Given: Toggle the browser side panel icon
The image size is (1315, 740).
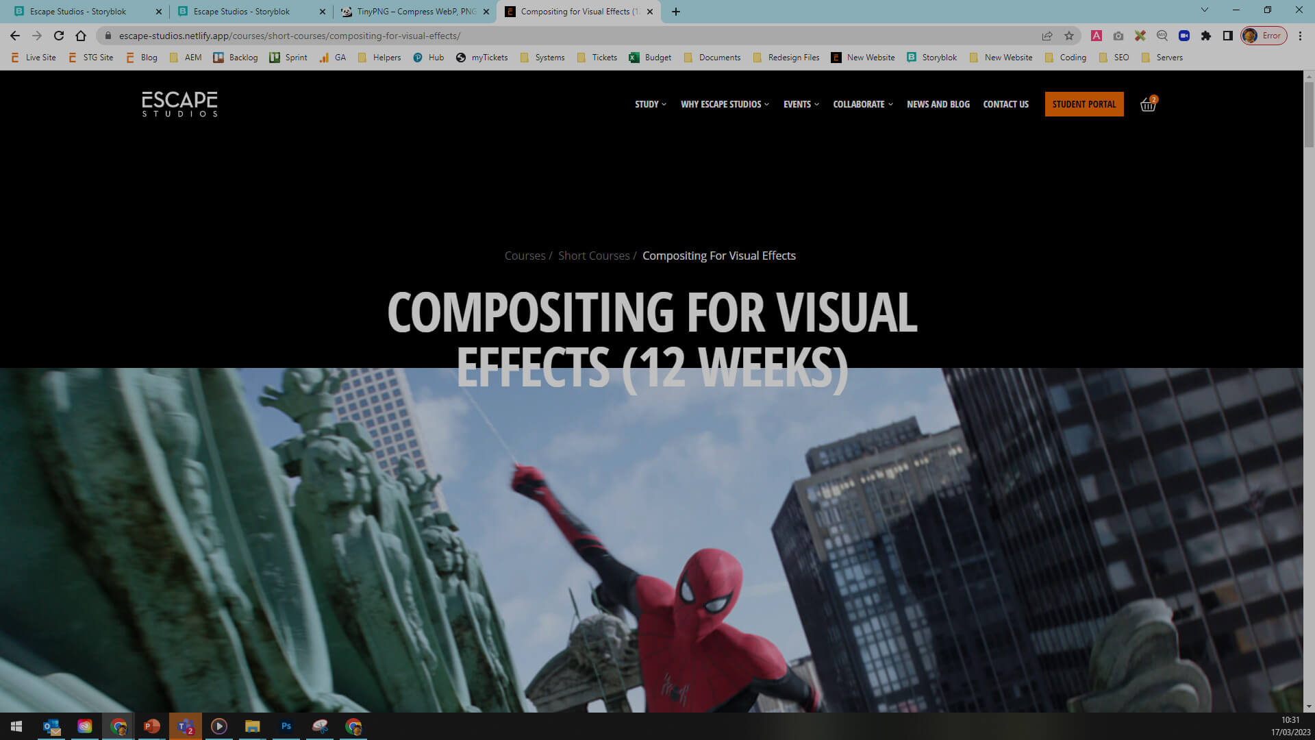Looking at the screenshot, I should (x=1228, y=36).
